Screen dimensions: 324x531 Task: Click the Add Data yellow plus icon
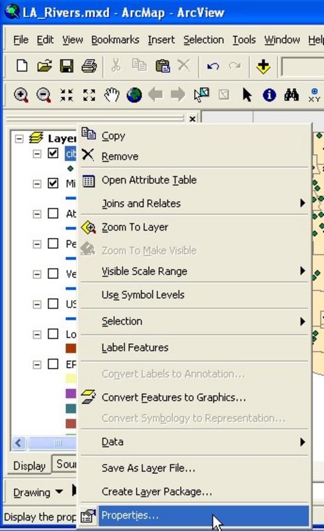pyautogui.click(x=263, y=66)
